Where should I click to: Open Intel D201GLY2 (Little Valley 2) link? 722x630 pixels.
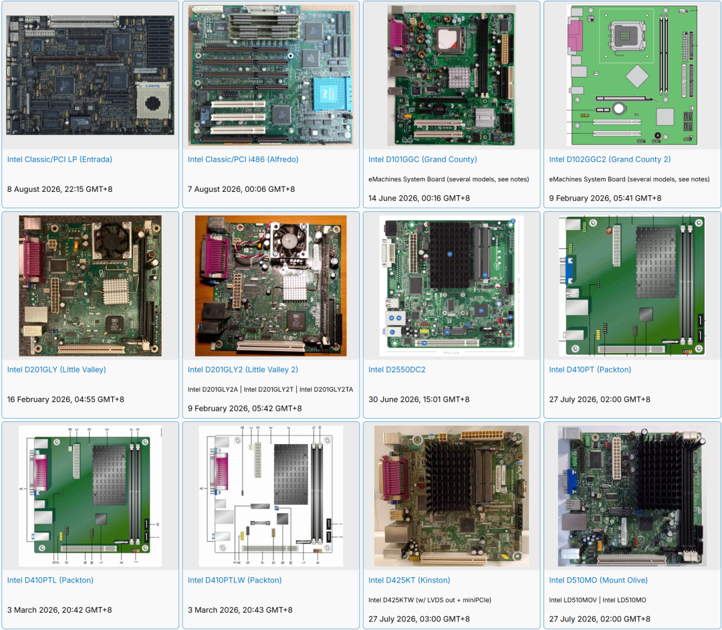[243, 369]
